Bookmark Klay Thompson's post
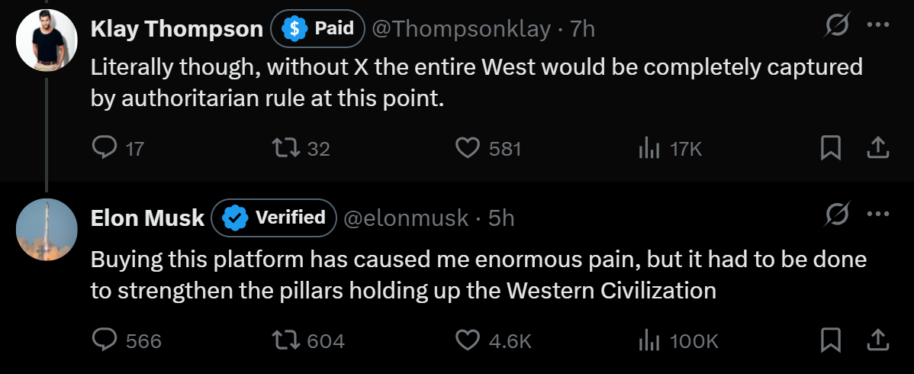Image resolution: width=914 pixels, height=374 pixels. (x=829, y=148)
